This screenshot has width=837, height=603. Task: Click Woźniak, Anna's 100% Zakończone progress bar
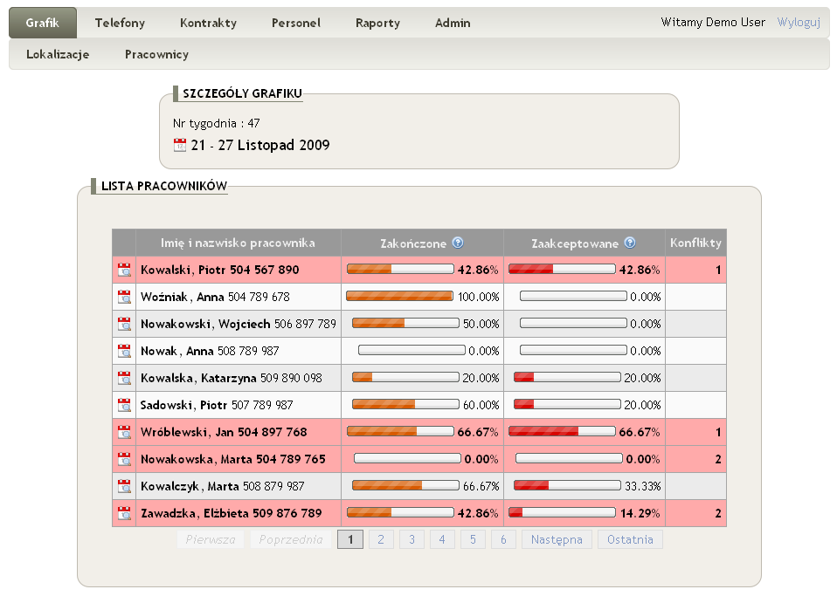(399, 297)
